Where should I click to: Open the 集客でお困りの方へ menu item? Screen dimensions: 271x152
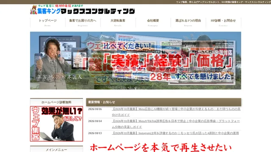83,22
